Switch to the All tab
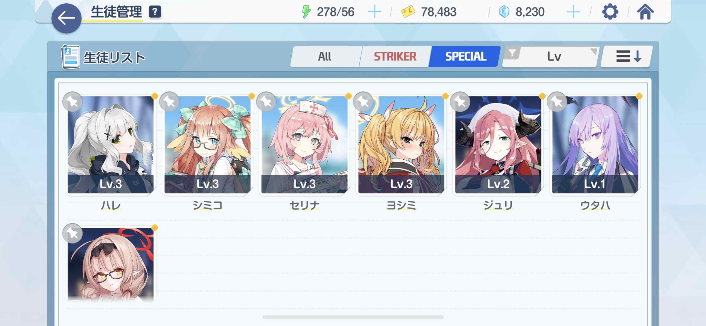The image size is (706, 326). coord(325,57)
